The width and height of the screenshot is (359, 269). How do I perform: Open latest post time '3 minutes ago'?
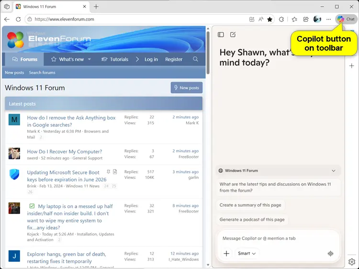pyautogui.click(x=185, y=172)
